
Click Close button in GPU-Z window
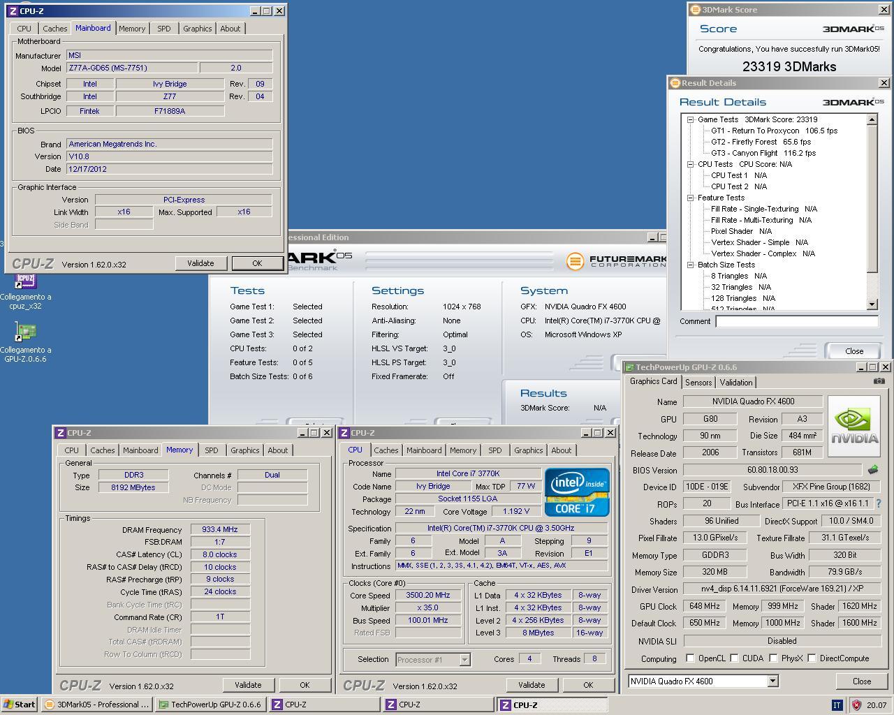click(862, 681)
